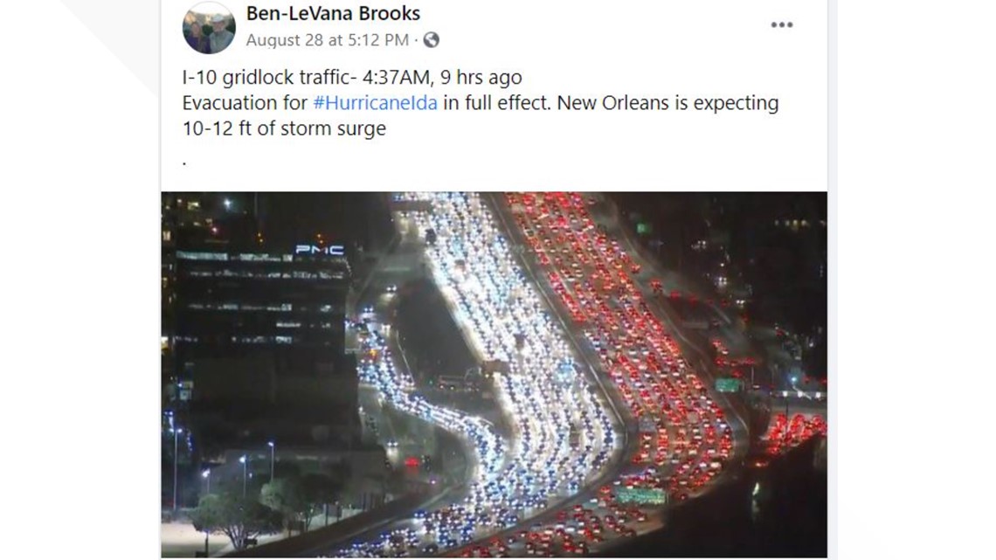Image resolution: width=996 pixels, height=560 pixels.
Task: Open Ben-LeVana Brooks profile picture
Action: (x=209, y=27)
